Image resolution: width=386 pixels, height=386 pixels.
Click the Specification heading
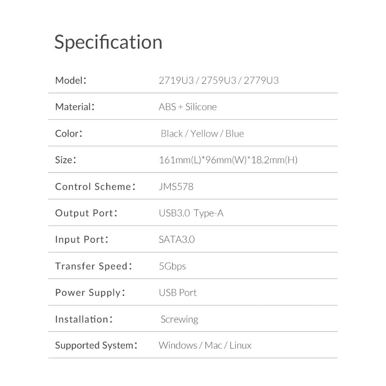click(x=108, y=42)
